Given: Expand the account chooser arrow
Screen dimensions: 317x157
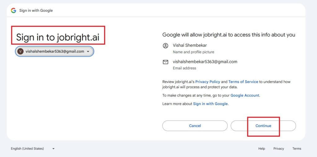Looking at the screenshot, I should [88, 52].
